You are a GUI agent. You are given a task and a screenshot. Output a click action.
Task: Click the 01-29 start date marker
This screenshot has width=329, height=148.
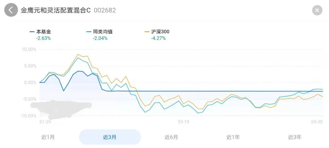[45, 122]
